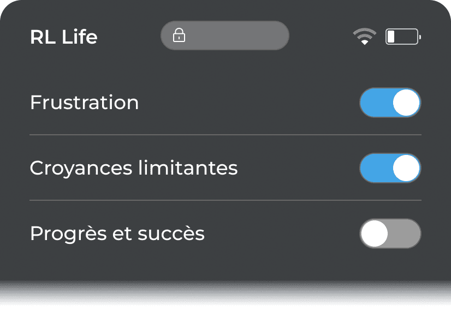Click the padlock icon in the address pill

[x=179, y=36]
